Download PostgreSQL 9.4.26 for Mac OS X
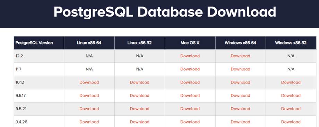Viewport: 319px width, 127px height. tap(190, 122)
